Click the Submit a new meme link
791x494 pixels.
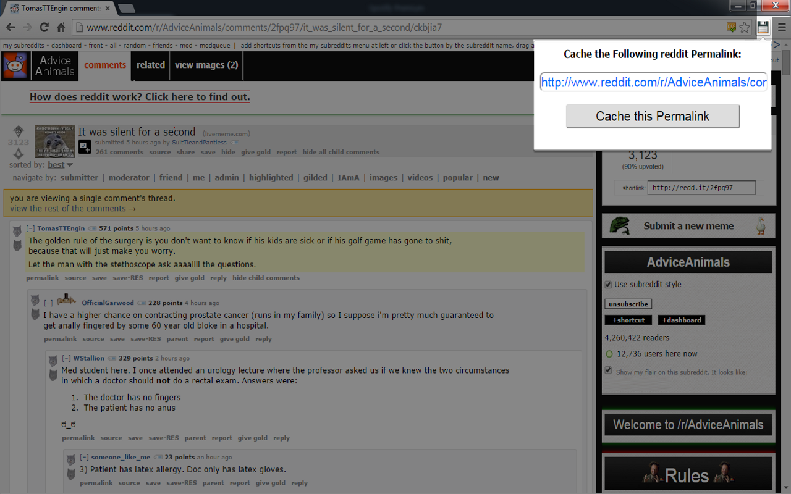tap(688, 226)
